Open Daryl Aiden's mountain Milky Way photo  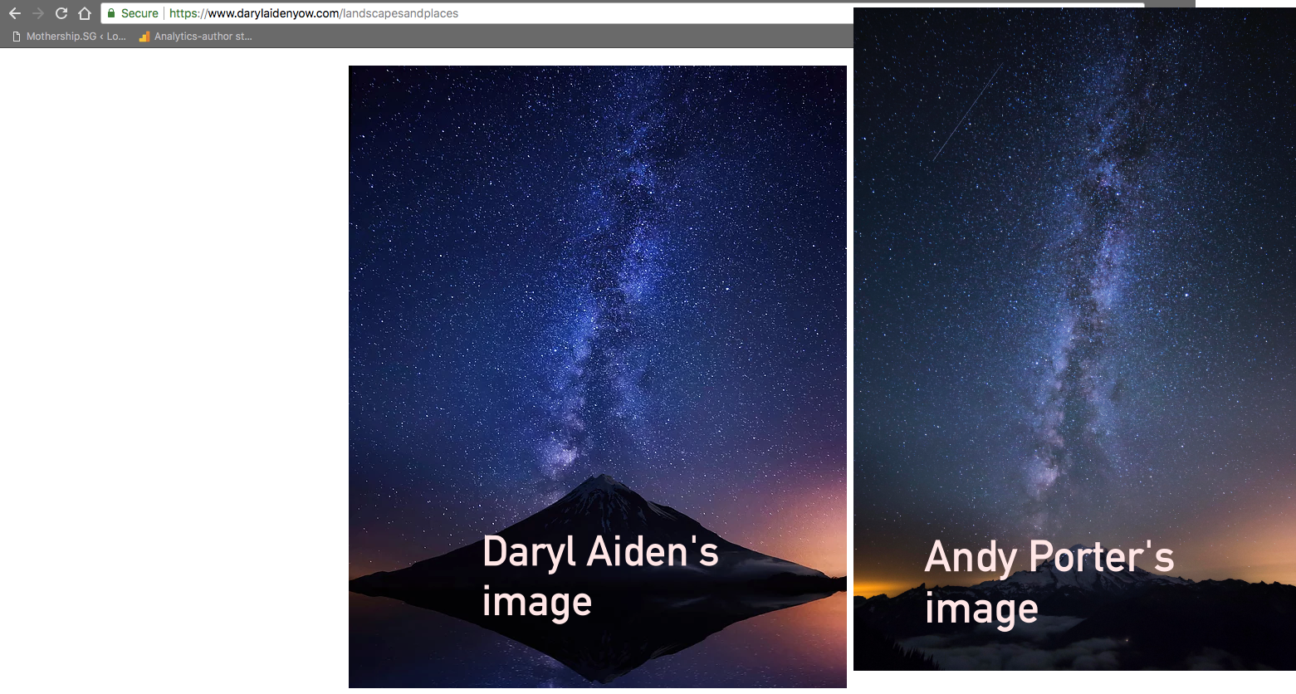click(x=598, y=377)
